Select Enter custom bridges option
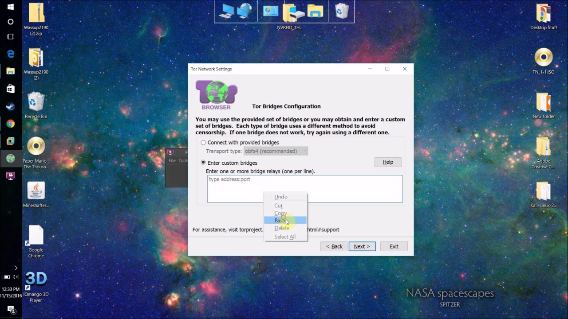 (203, 163)
